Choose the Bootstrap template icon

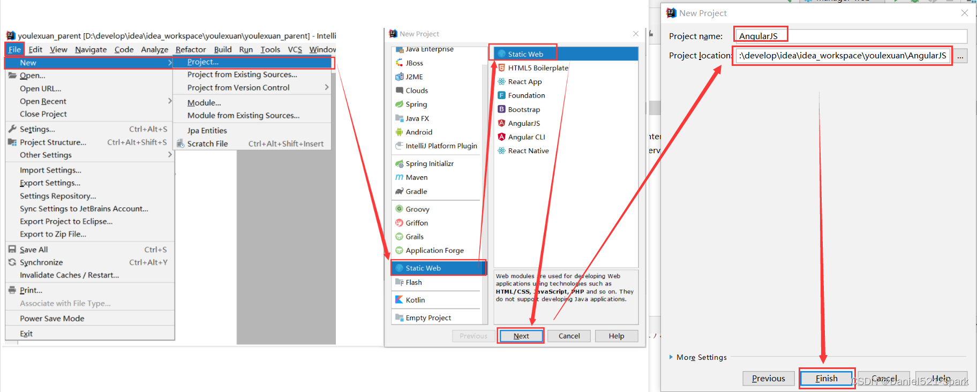coord(501,109)
